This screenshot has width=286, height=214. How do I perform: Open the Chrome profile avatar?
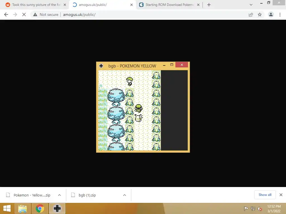point(271,14)
